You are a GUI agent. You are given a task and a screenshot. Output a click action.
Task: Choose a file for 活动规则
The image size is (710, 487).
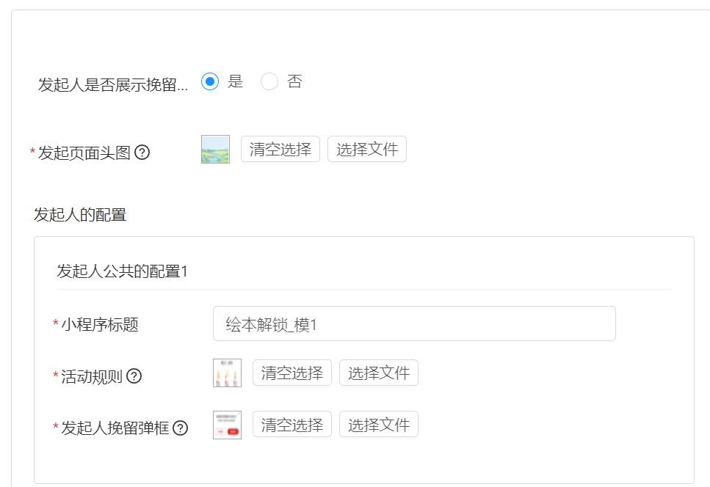point(378,373)
